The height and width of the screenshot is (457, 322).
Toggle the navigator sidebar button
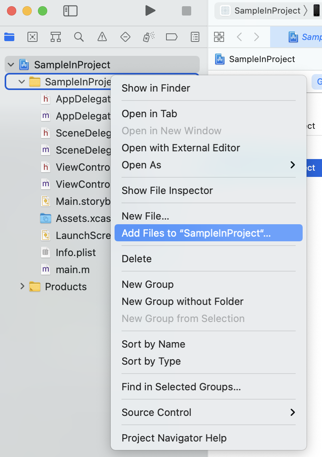70,11
